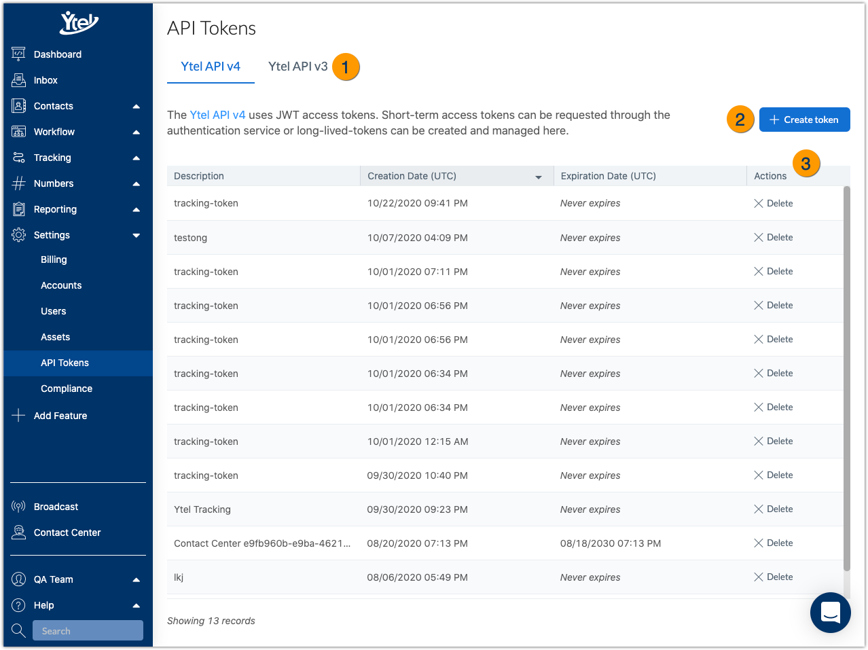Open Users settings page

[54, 311]
